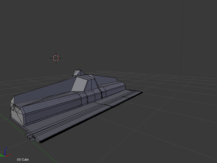Click the 3D cursor crosshair

(56, 58)
